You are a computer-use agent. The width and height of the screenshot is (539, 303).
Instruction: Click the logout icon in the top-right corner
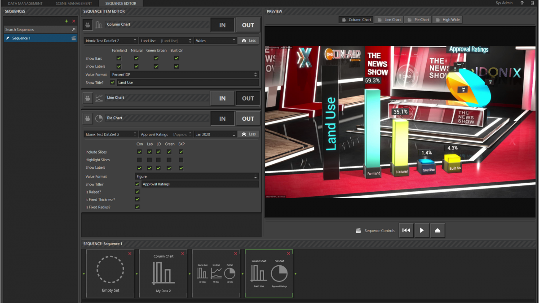pyautogui.click(x=533, y=3)
